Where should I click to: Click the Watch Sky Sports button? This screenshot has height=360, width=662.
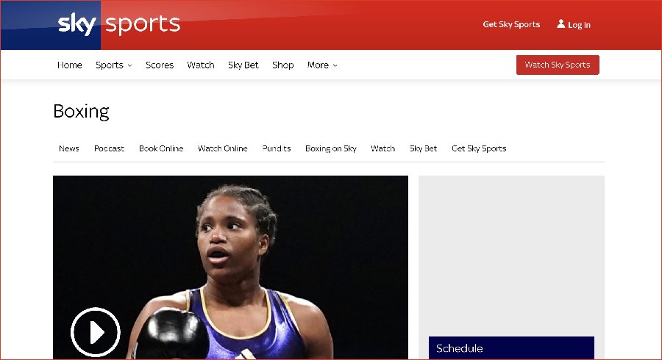(x=558, y=65)
